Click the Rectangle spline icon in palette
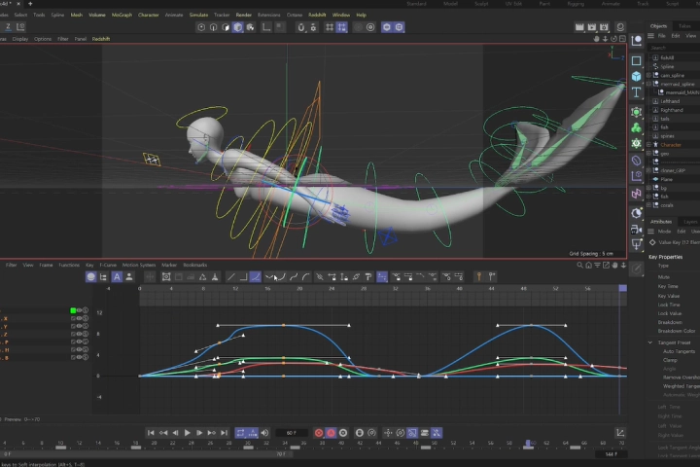This screenshot has height=467, width=700. coord(636,60)
